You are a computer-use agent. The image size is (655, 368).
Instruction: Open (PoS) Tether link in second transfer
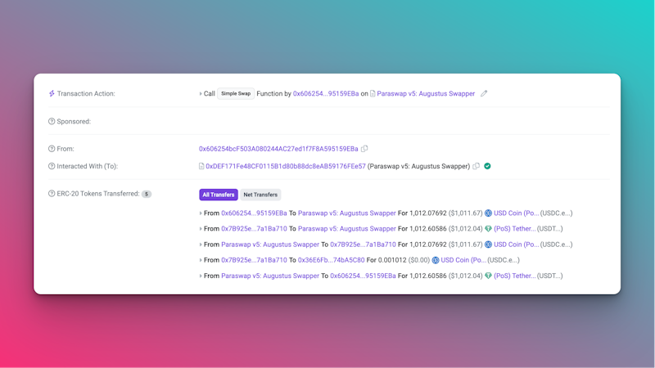coord(515,229)
